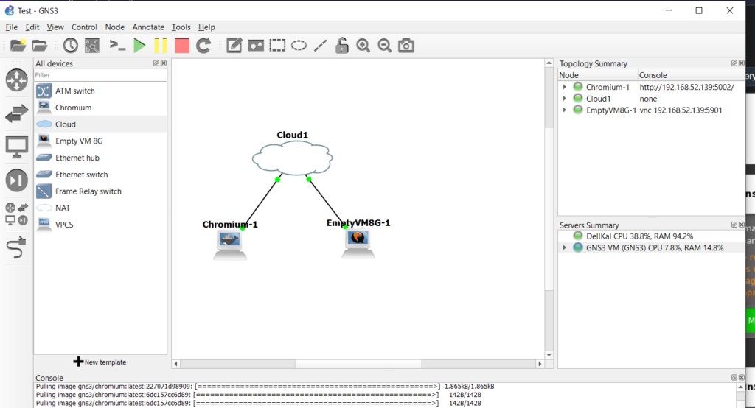Select Ethernet hub in device list
This screenshot has height=408, width=755.
tap(100, 158)
